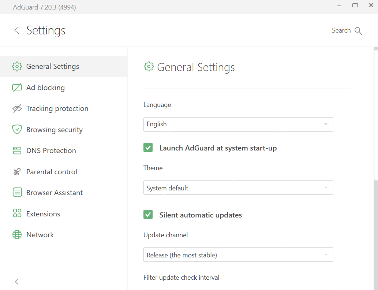Maximize the AdGuard window

coord(355,5)
